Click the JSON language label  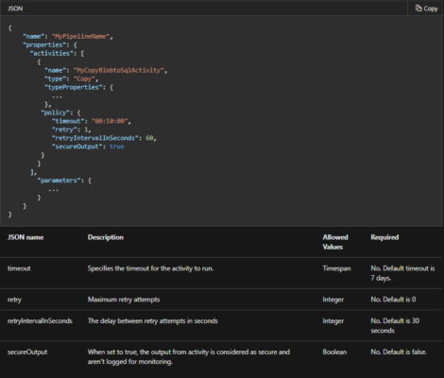coord(15,9)
